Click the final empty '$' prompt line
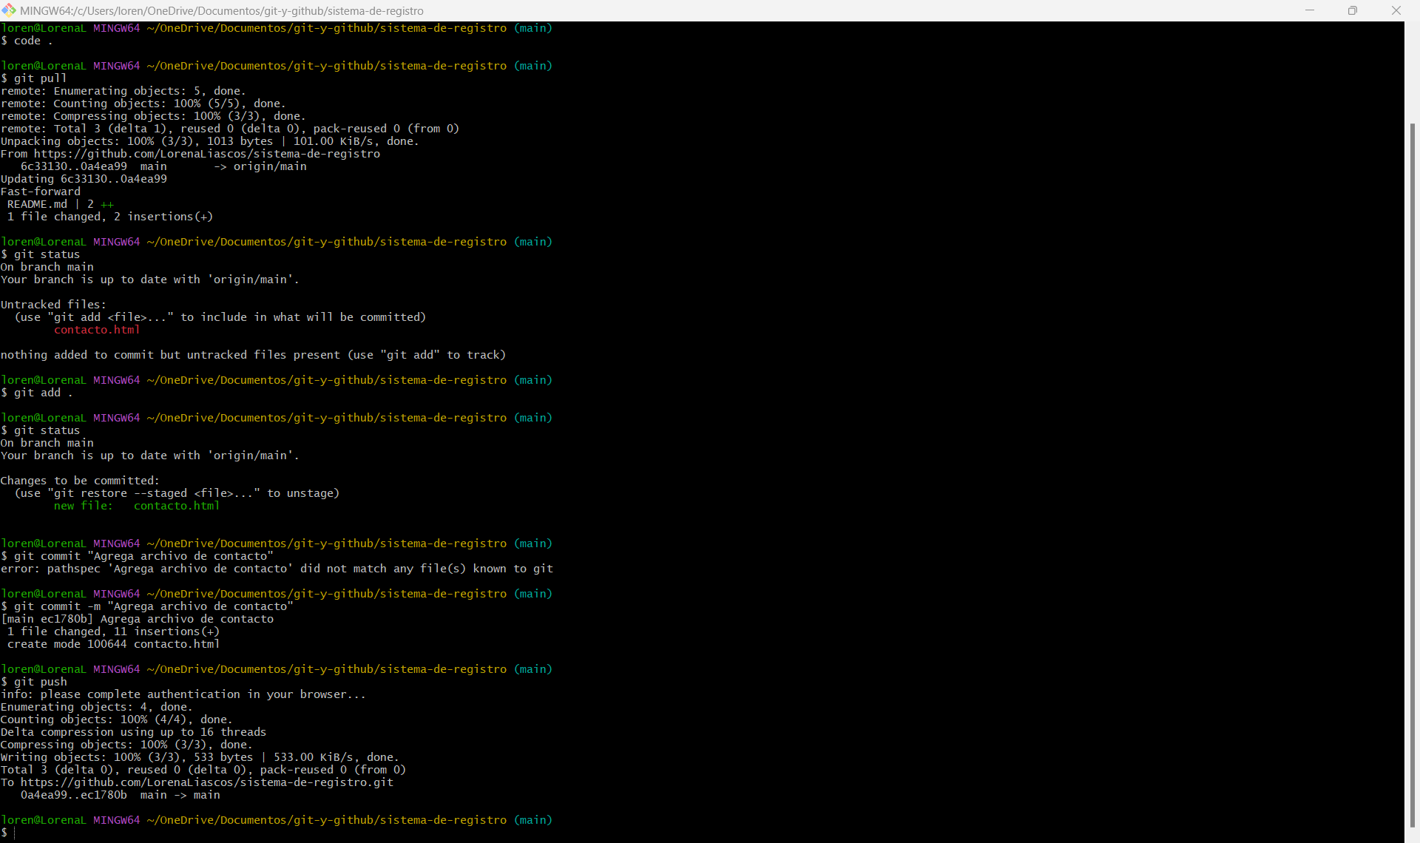Screen dimensions: 1420x843 [7, 833]
